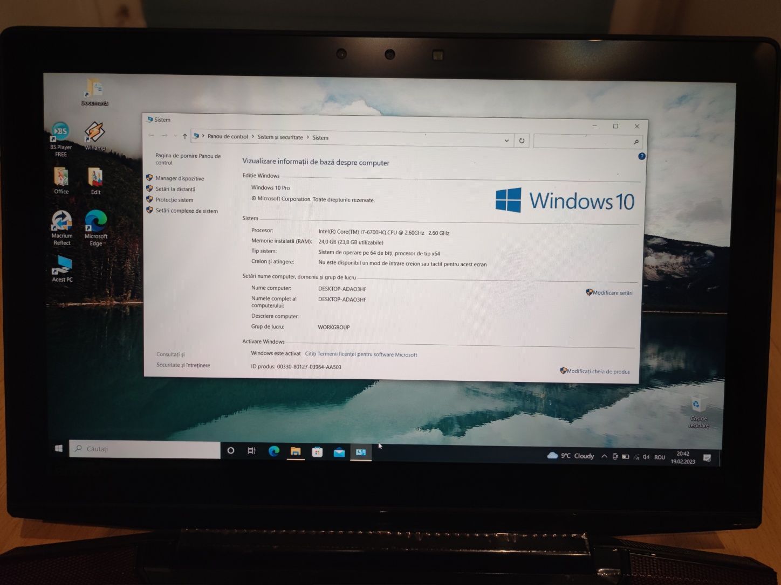Image resolution: width=781 pixels, height=585 pixels.
Task: Expand the address bar history dropdown
Action: tap(506, 140)
